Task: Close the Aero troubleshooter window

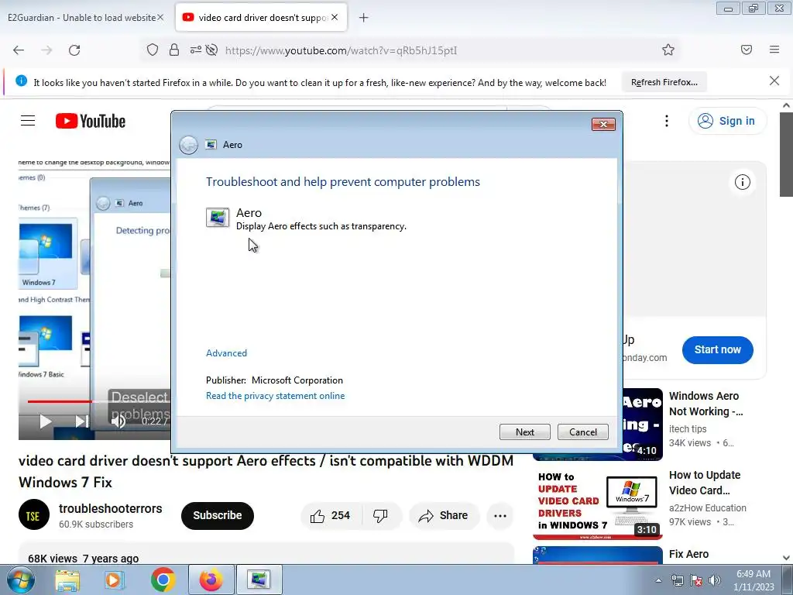Action: coord(603,125)
